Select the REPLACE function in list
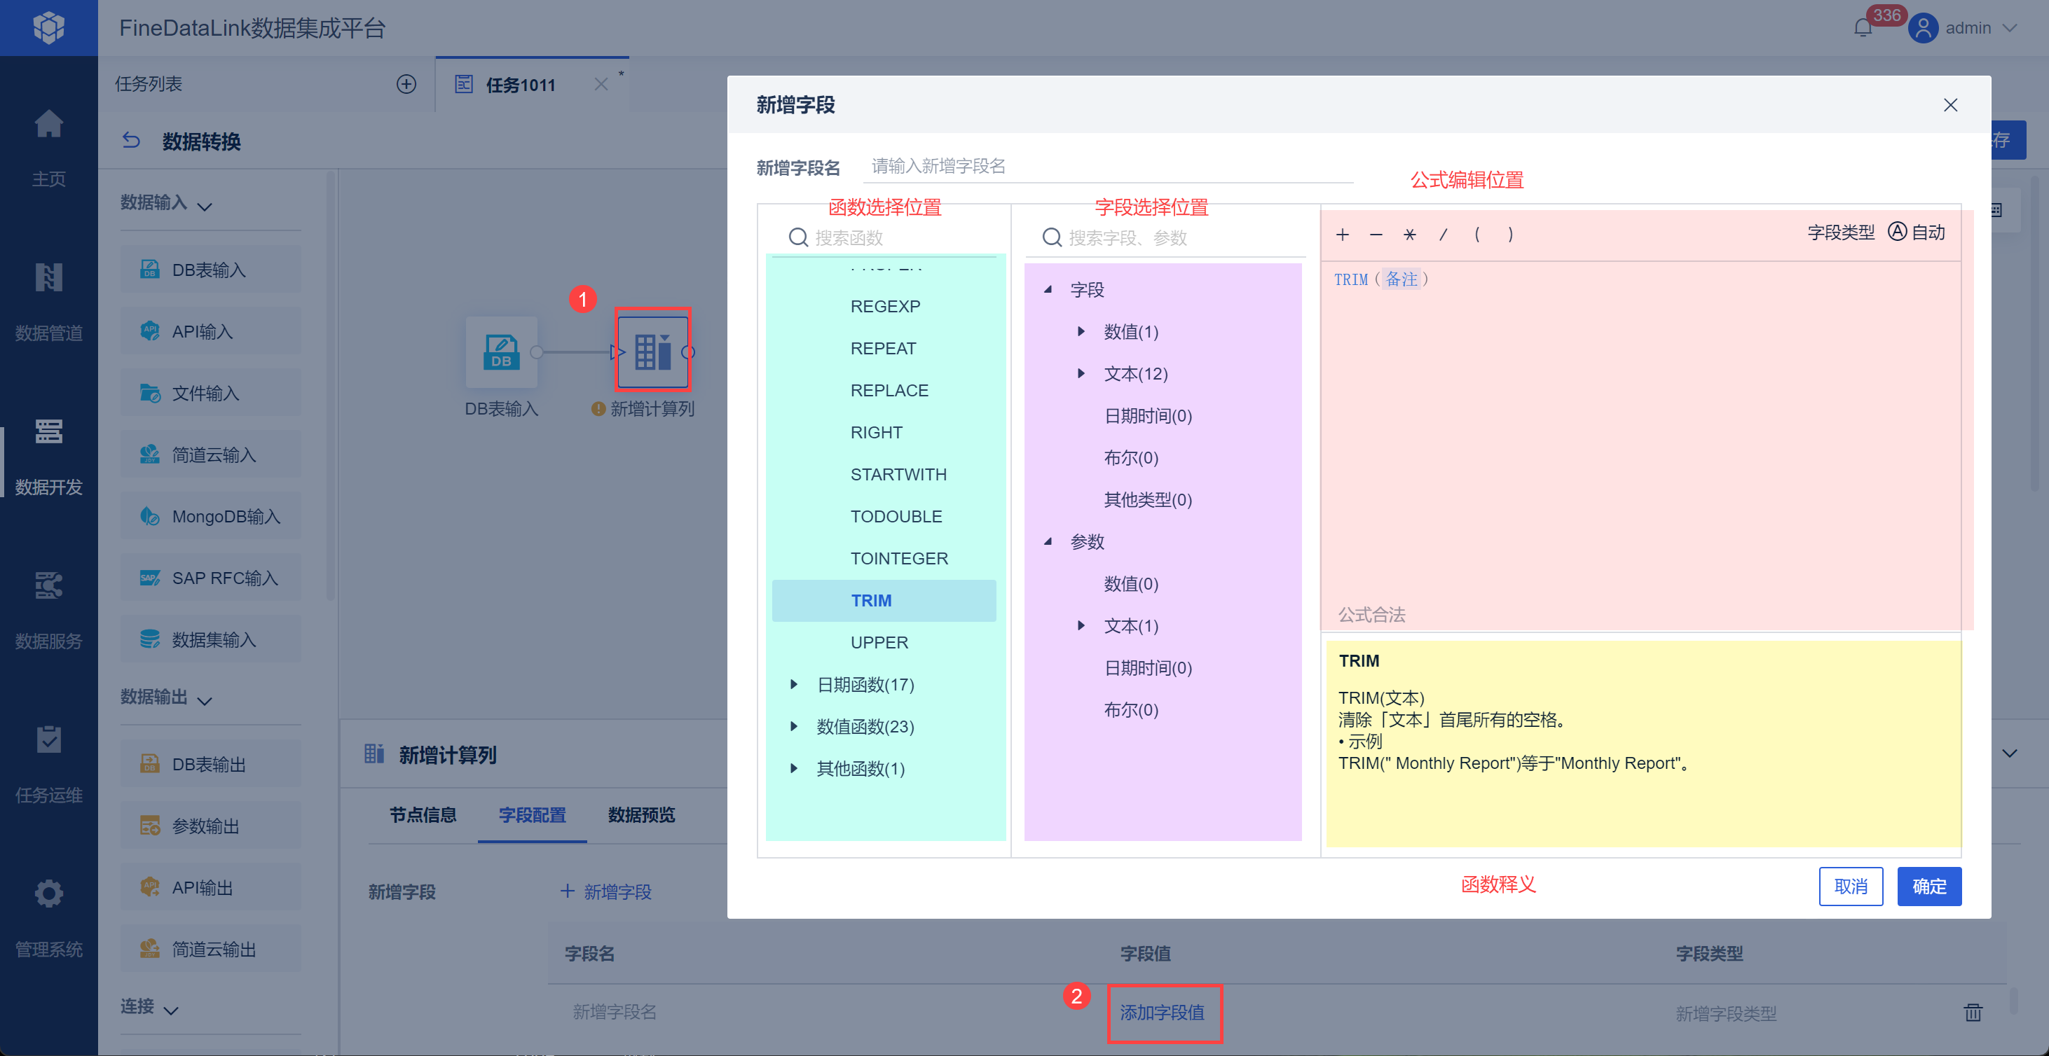The width and height of the screenshot is (2049, 1056). pyautogui.click(x=889, y=390)
